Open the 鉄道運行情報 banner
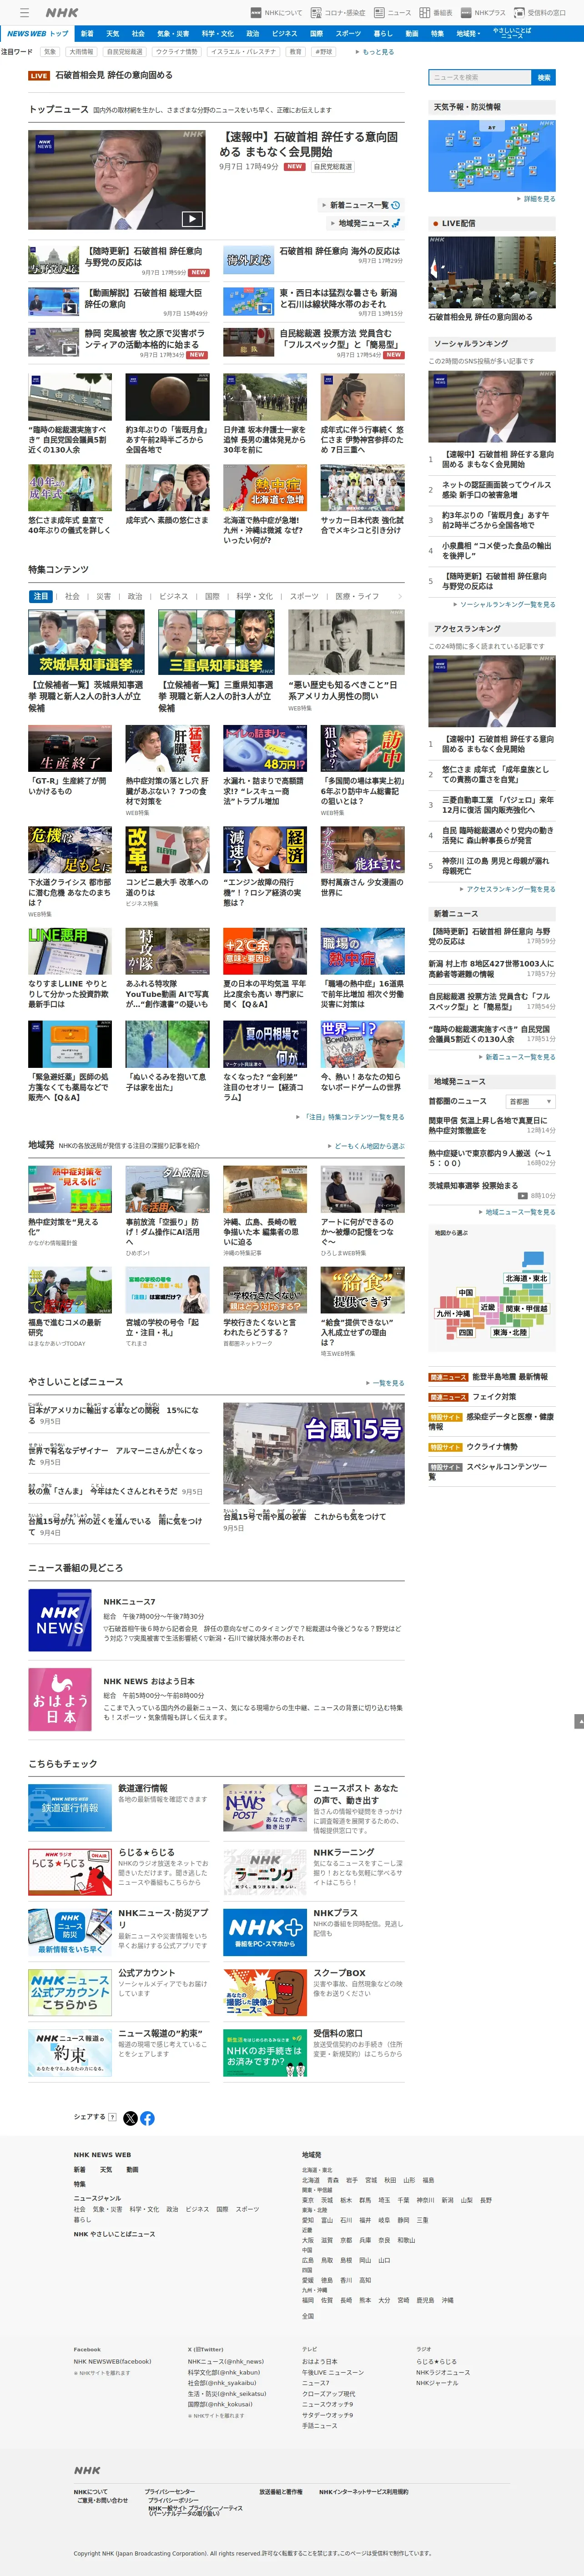 (70, 1807)
